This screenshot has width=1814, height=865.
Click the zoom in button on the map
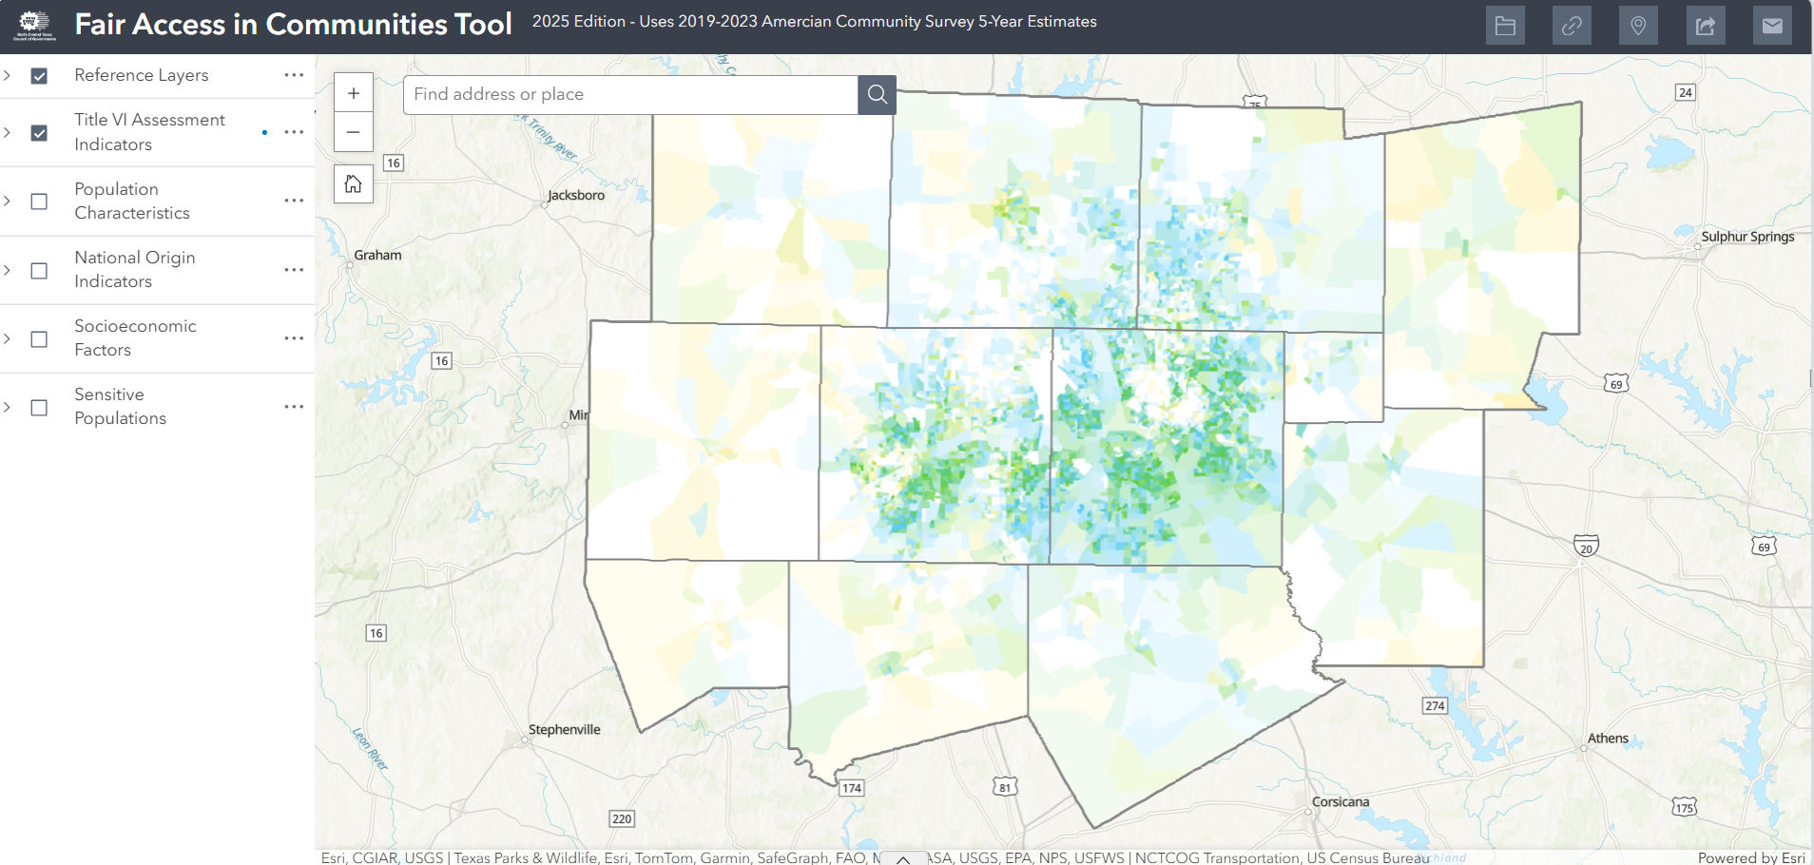click(353, 92)
